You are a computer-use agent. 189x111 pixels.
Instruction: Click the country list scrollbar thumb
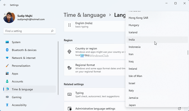tap(188, 52)
